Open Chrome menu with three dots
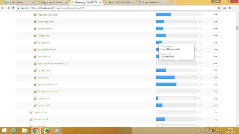This screenshot has height=134, width=239. click(236, 8)
